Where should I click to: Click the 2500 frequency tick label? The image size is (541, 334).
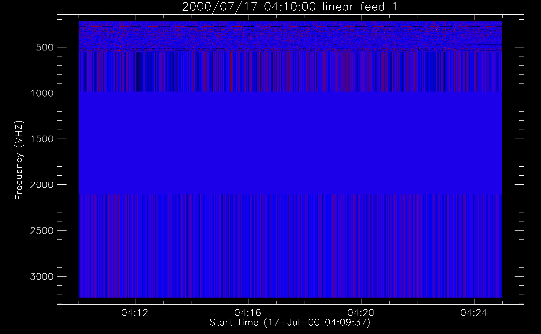[42, 231]
